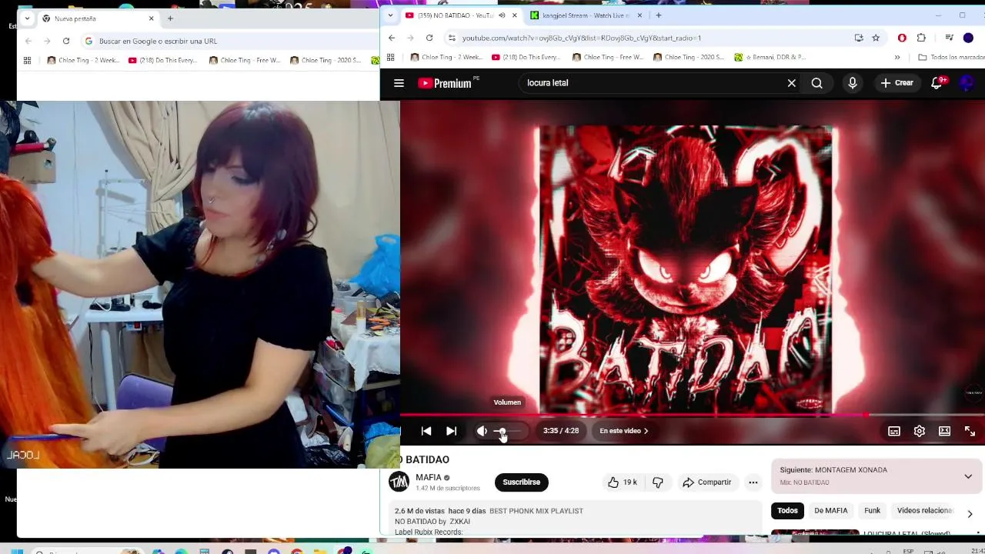Open the Extensions puzzle menu

point(921,38)
